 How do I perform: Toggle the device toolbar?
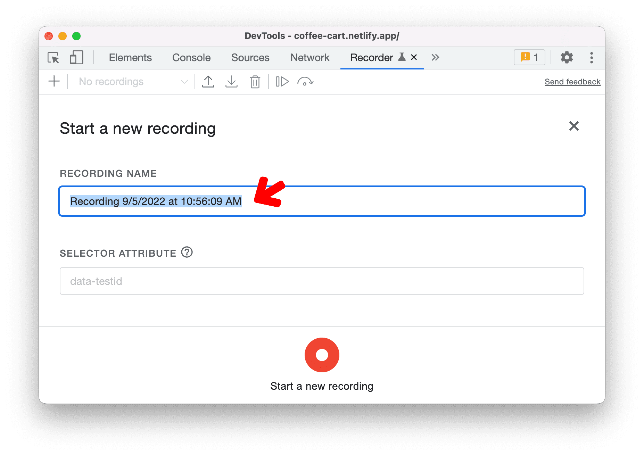point(76,58)
